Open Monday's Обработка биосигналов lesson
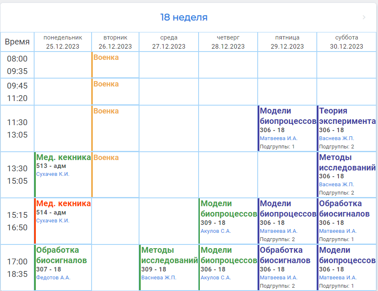 [x=62, y=255]
